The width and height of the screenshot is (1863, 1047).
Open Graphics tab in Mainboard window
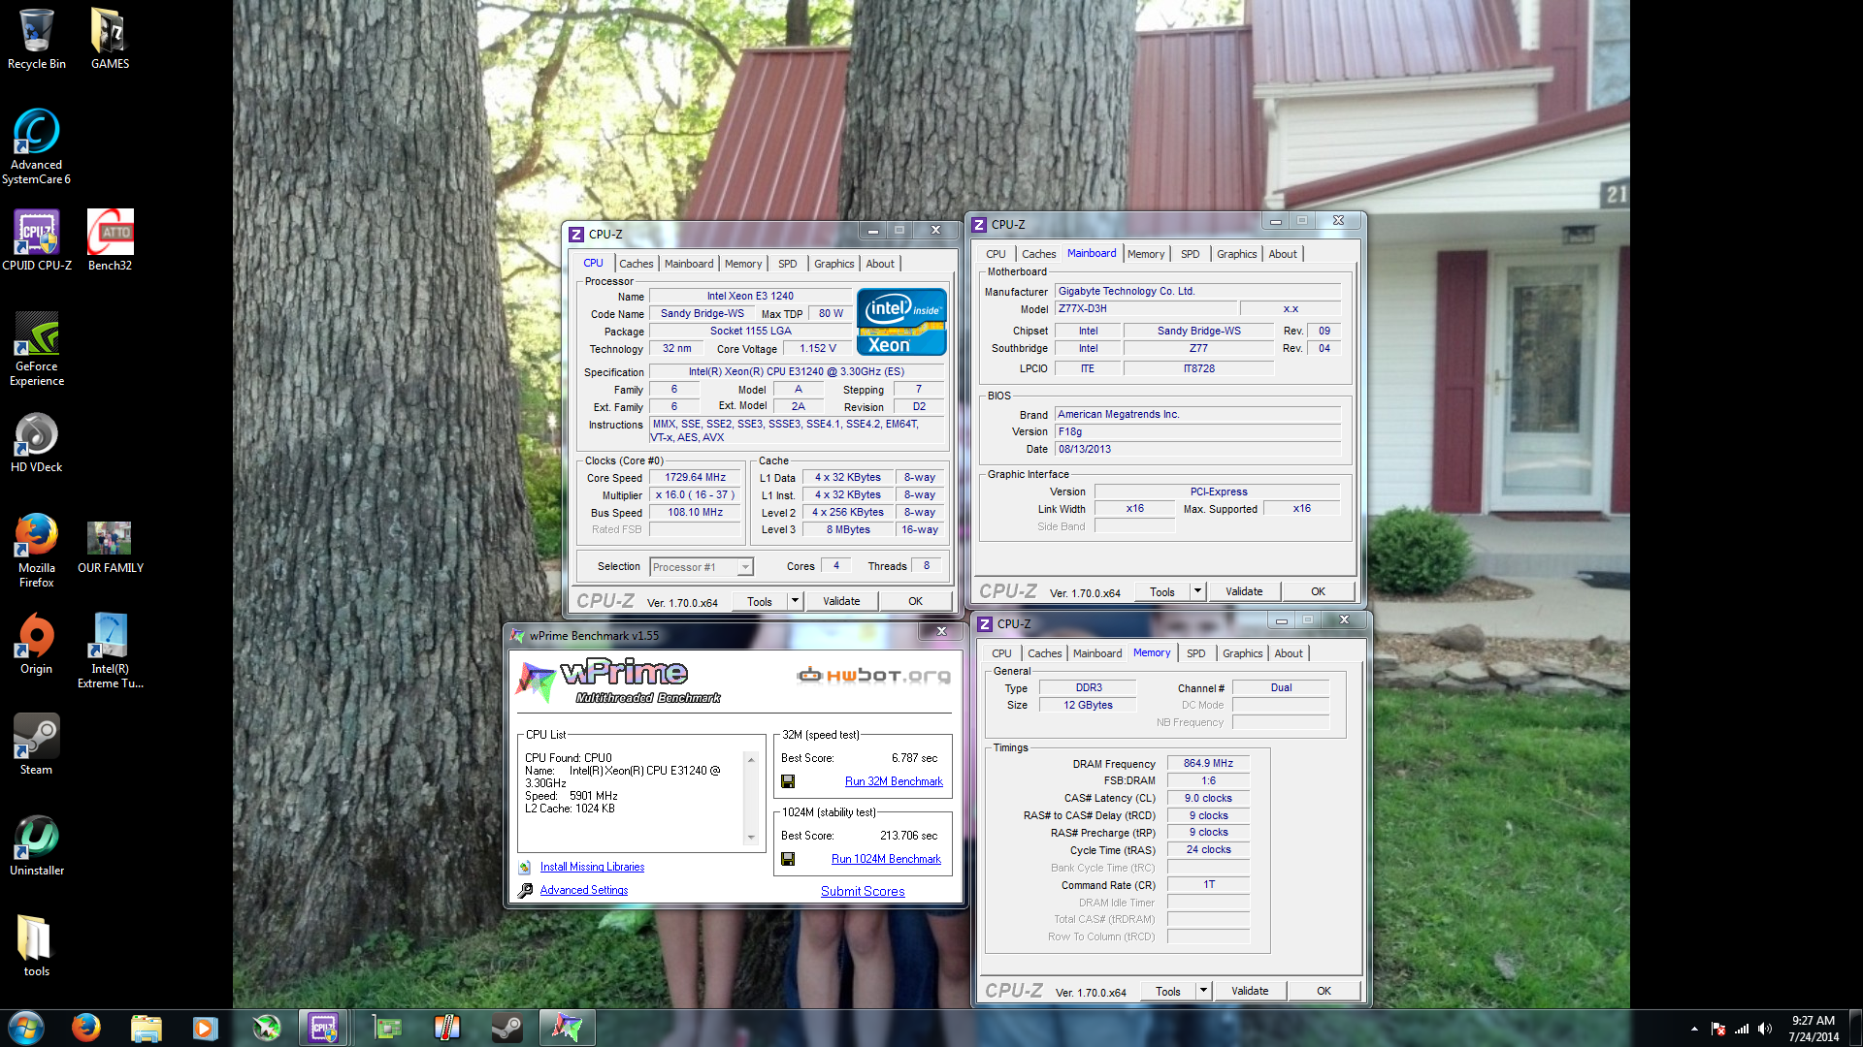pos(1237,254)
